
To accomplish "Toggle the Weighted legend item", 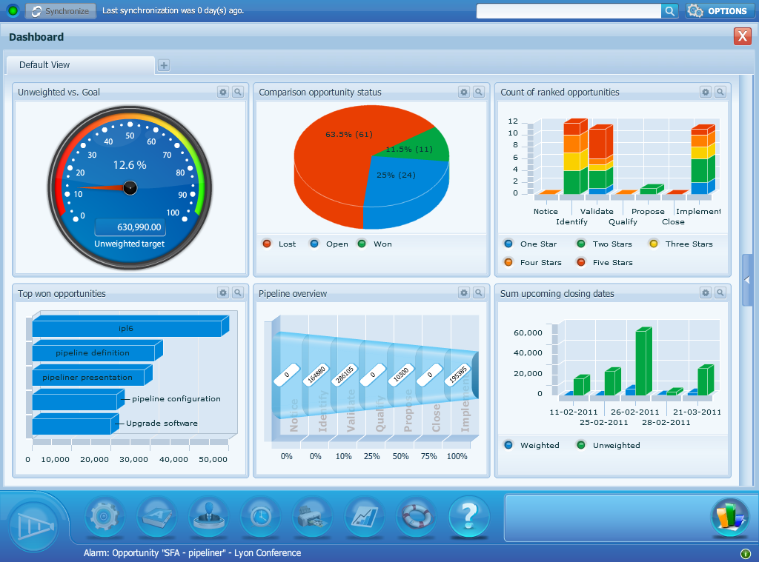I will [531, 445].
